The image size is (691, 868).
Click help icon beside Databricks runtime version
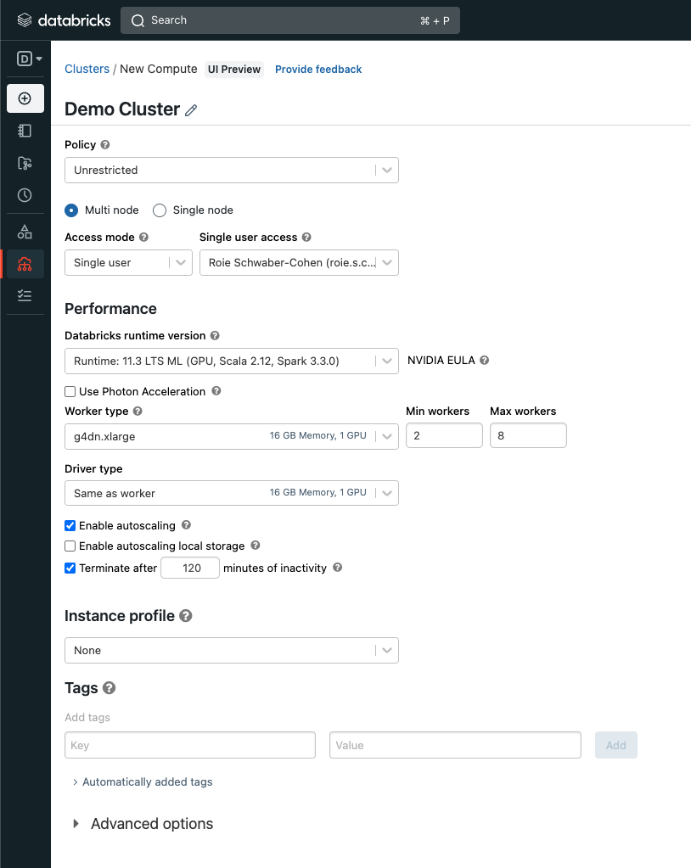tap(215, 335)
